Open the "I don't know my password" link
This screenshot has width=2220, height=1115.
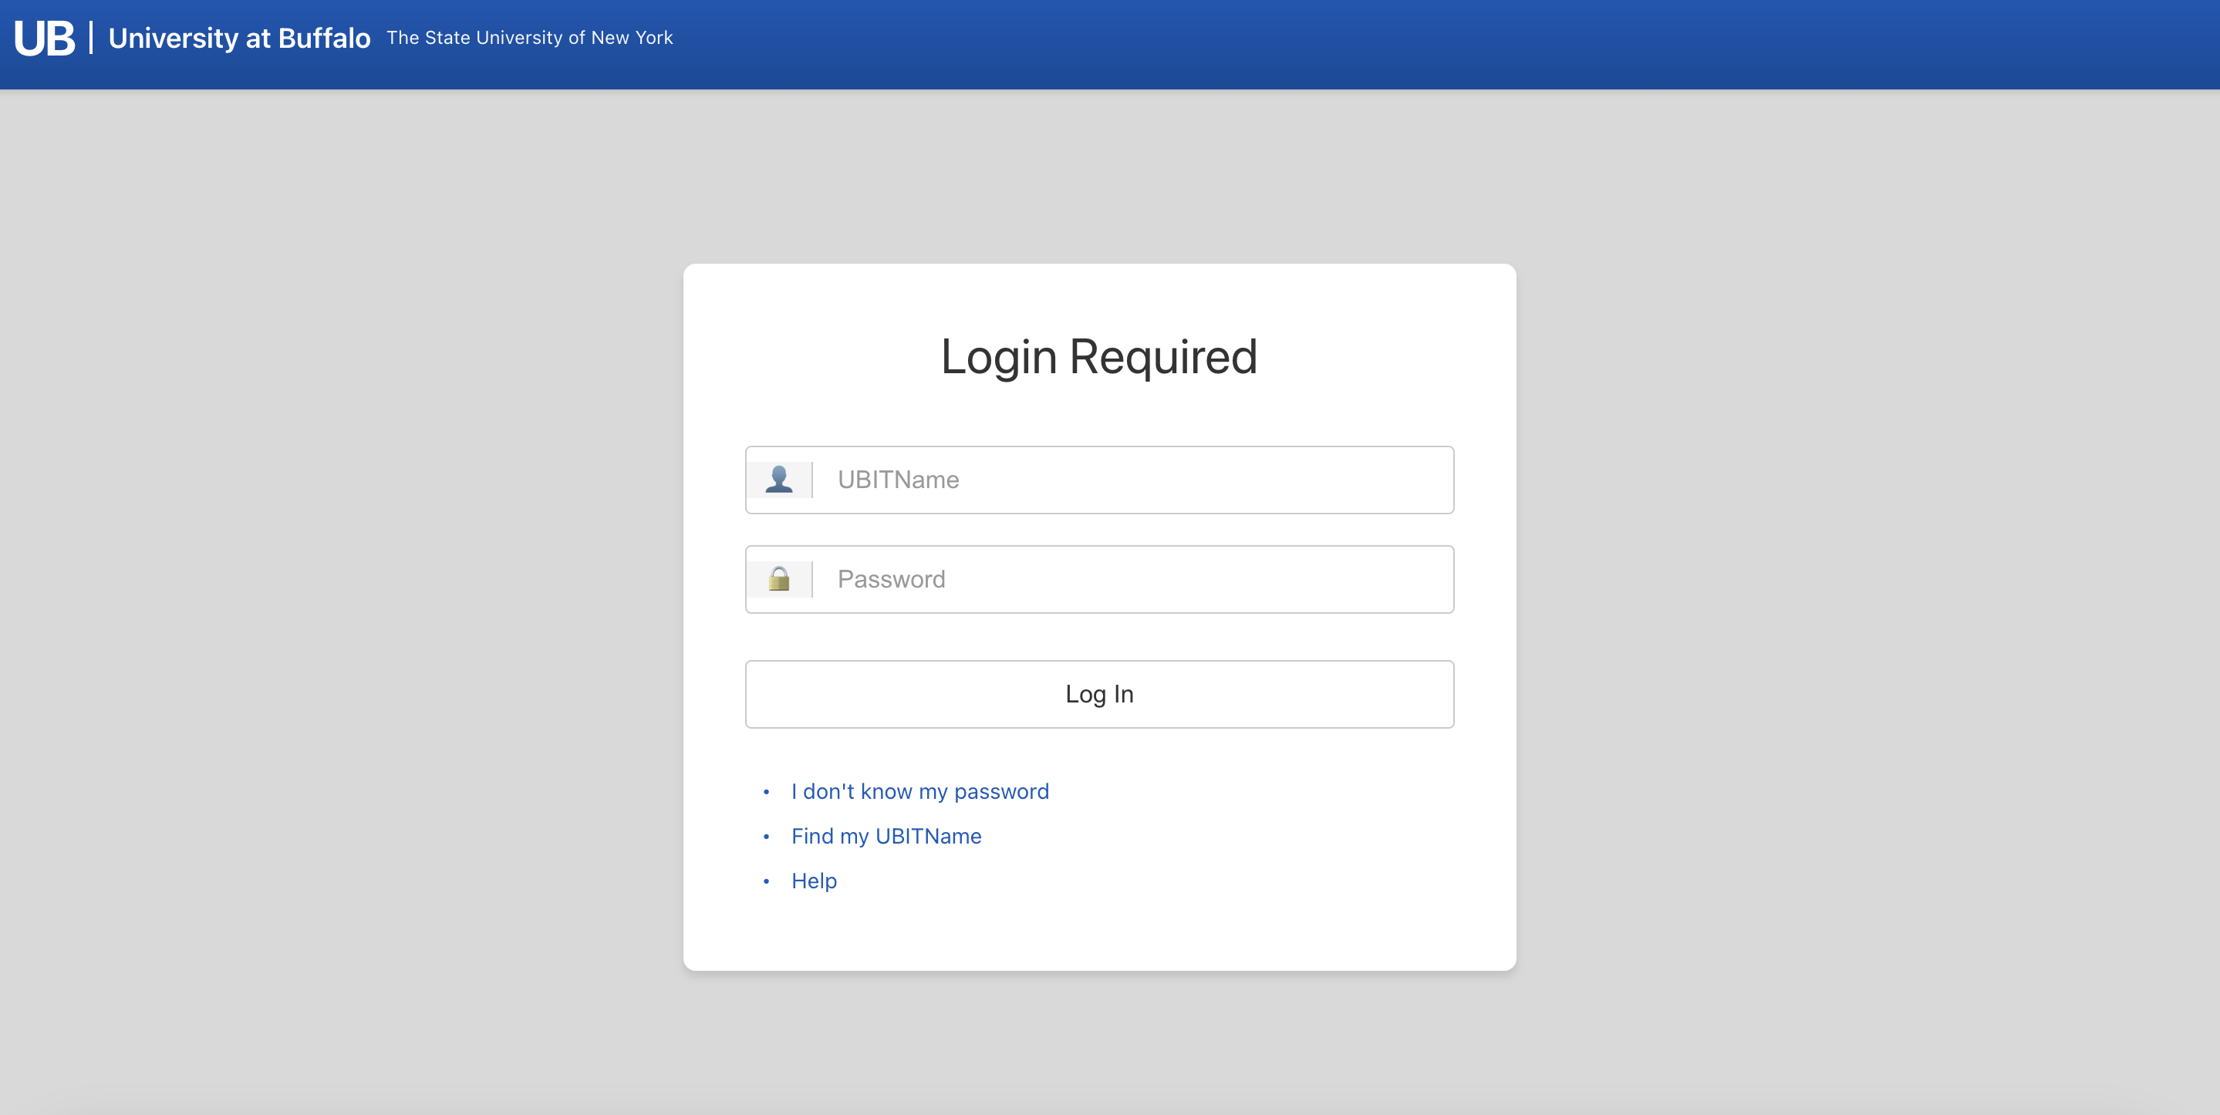[x=919, y=791]
